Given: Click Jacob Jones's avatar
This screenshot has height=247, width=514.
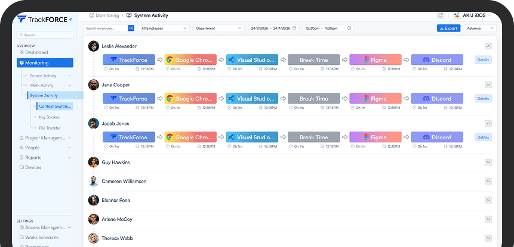Looking at the screenshot, I should [93, 124].
